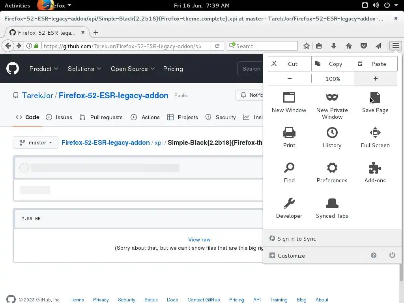Viewport: 404px width, 303px height.
Task: Open the Pull requests tab
Action: click(101, 117)
